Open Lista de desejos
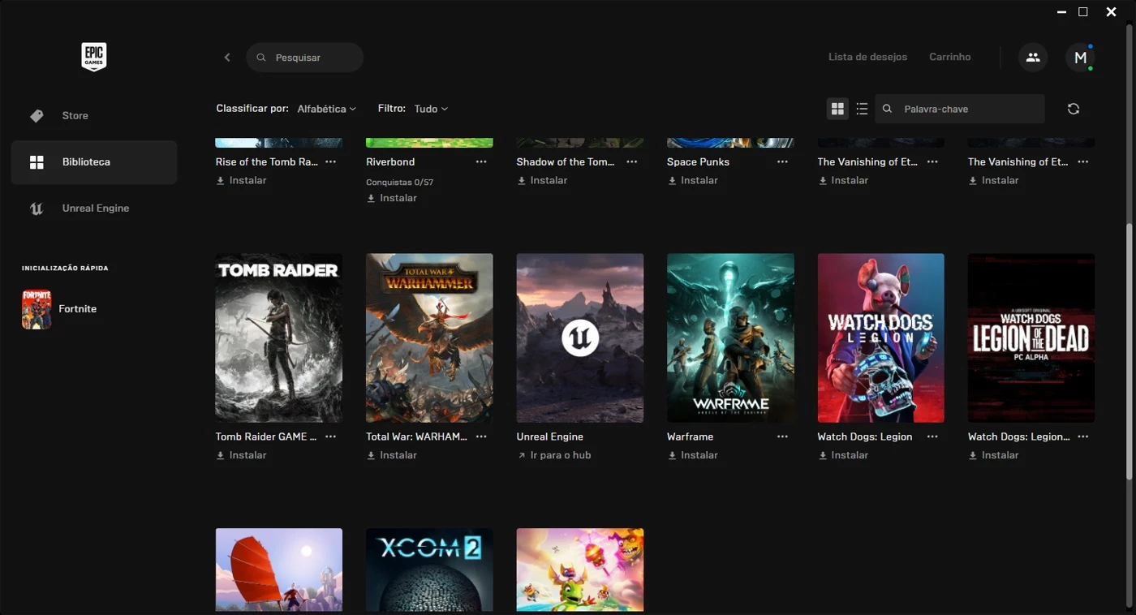The image size is (1136, 615). pos(867,57)
